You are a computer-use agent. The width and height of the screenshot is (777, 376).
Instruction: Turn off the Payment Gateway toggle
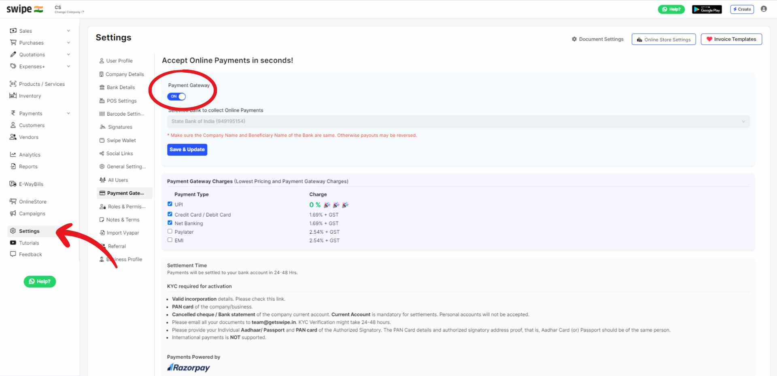176,97
